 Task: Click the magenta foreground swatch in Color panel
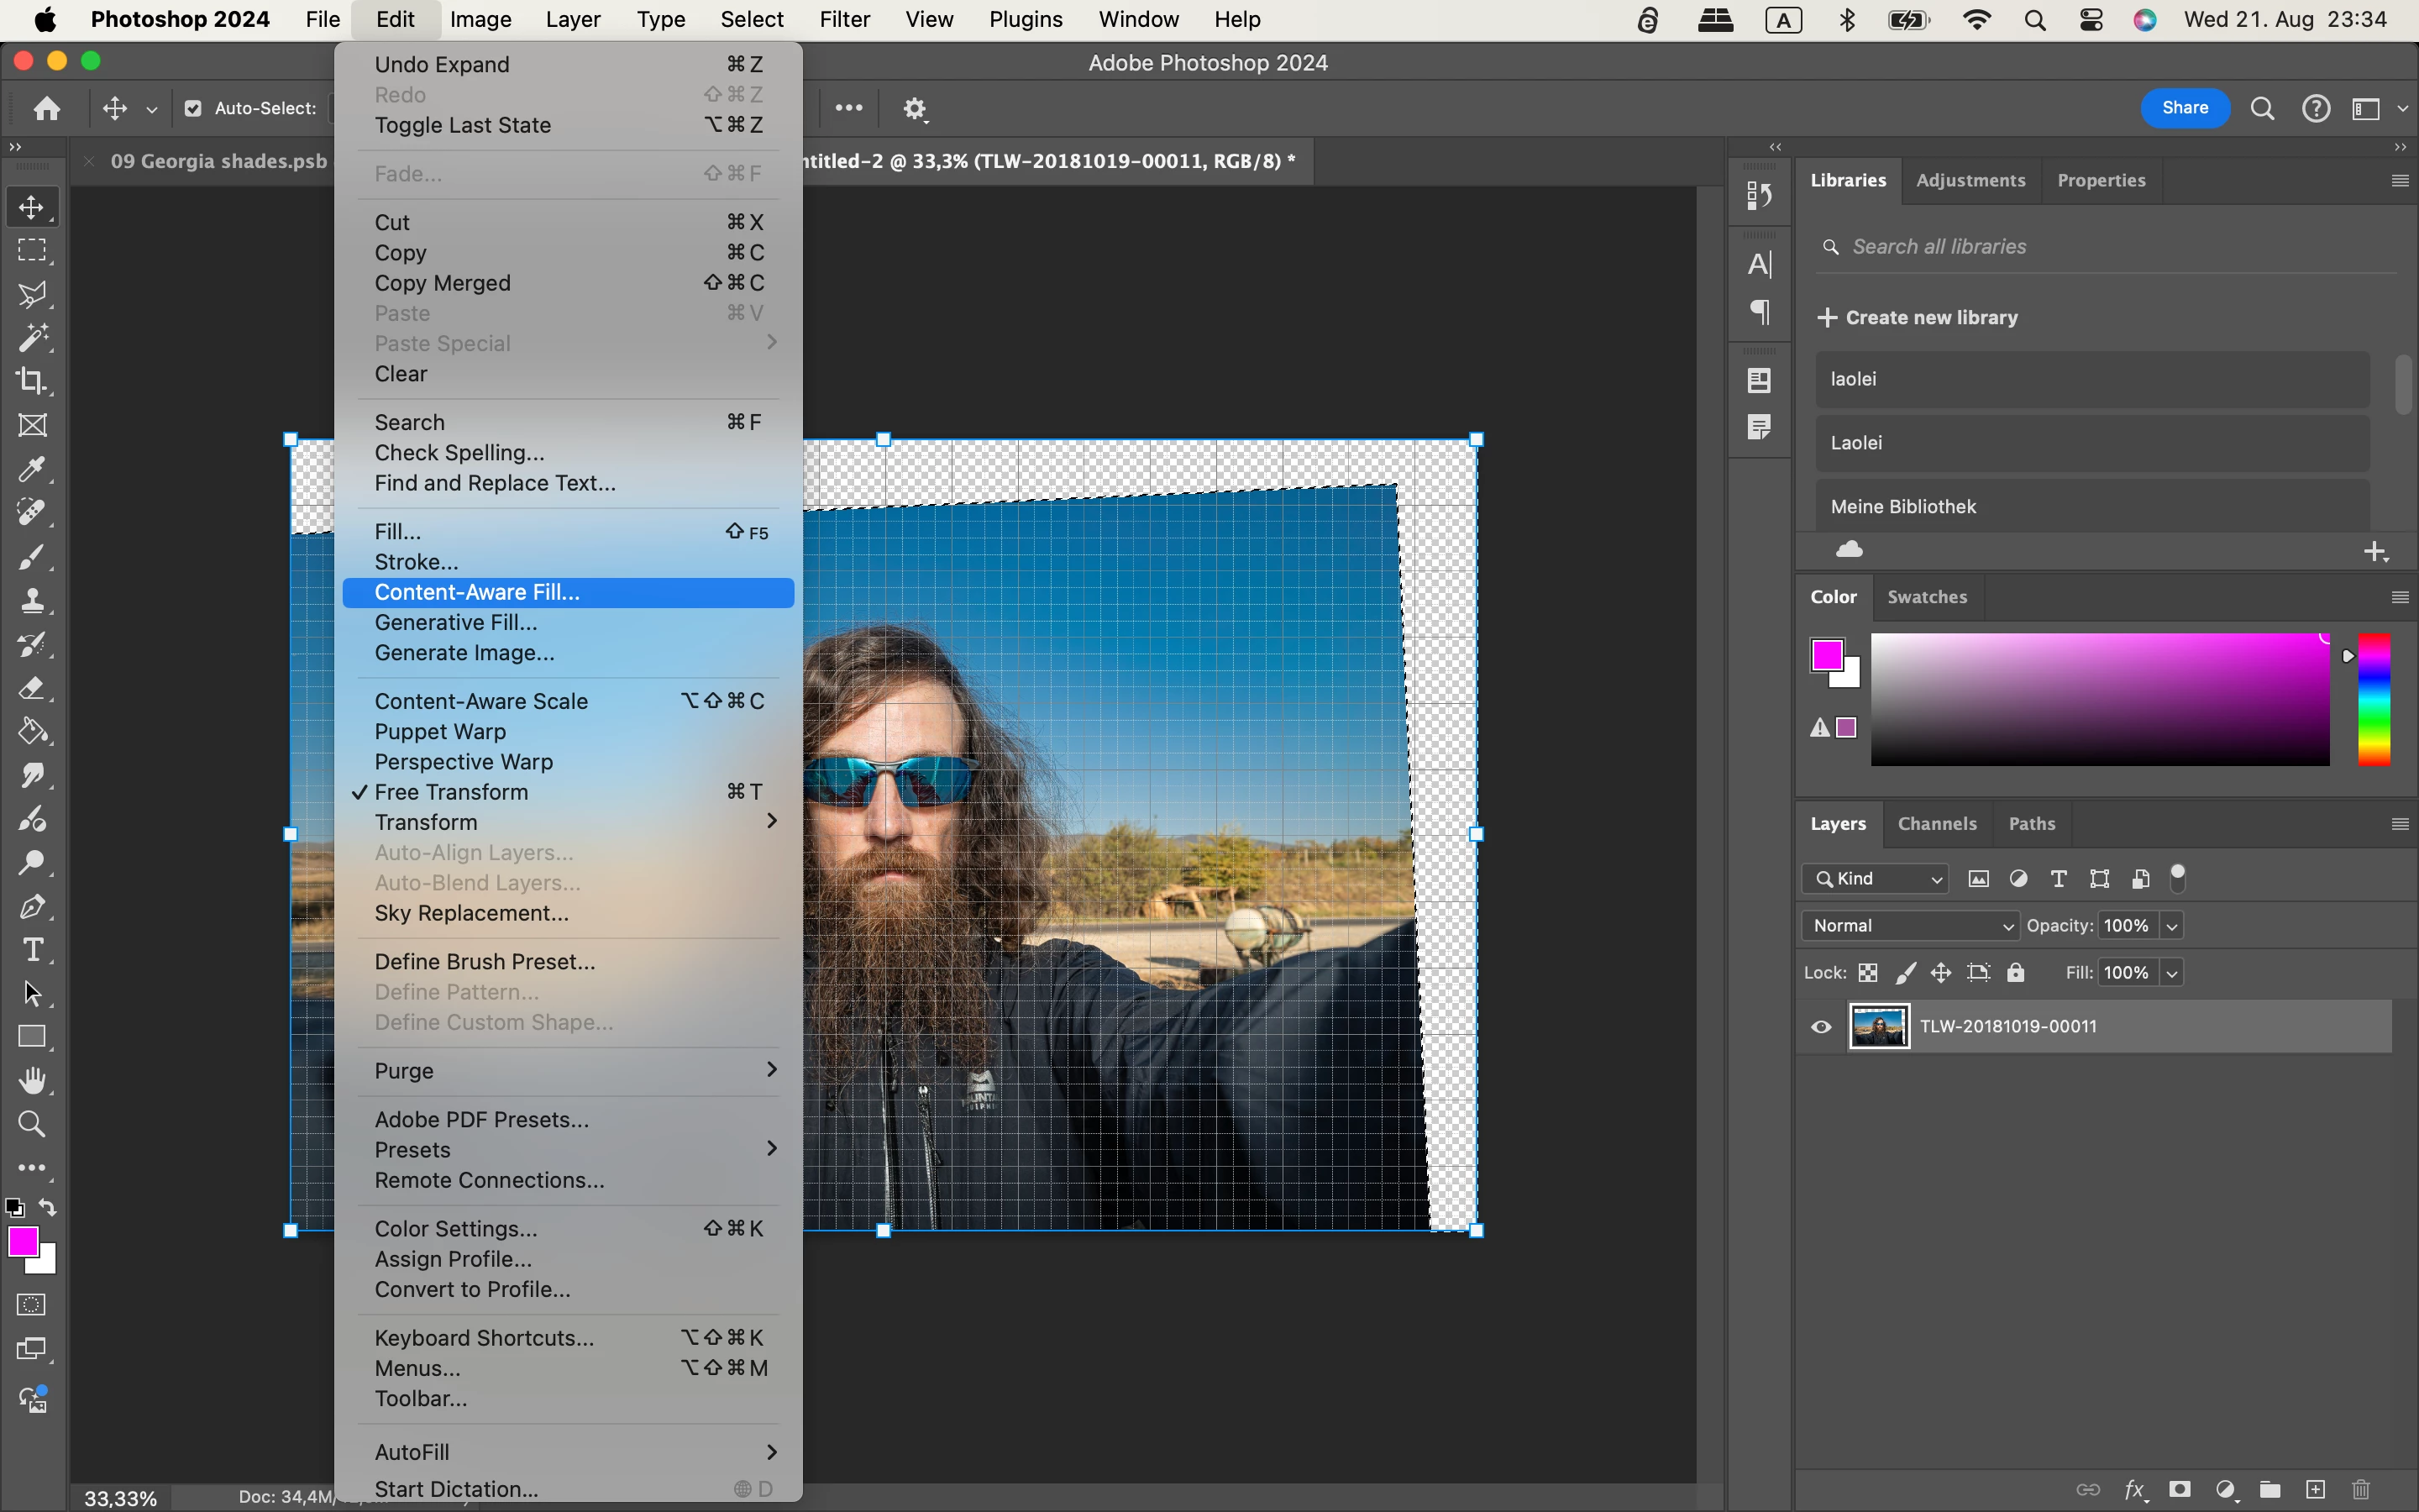tap(1826, 655)
